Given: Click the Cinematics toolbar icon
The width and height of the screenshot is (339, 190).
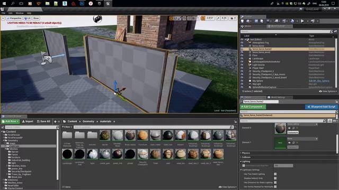Looking at the screenshot, I should 284,21.
